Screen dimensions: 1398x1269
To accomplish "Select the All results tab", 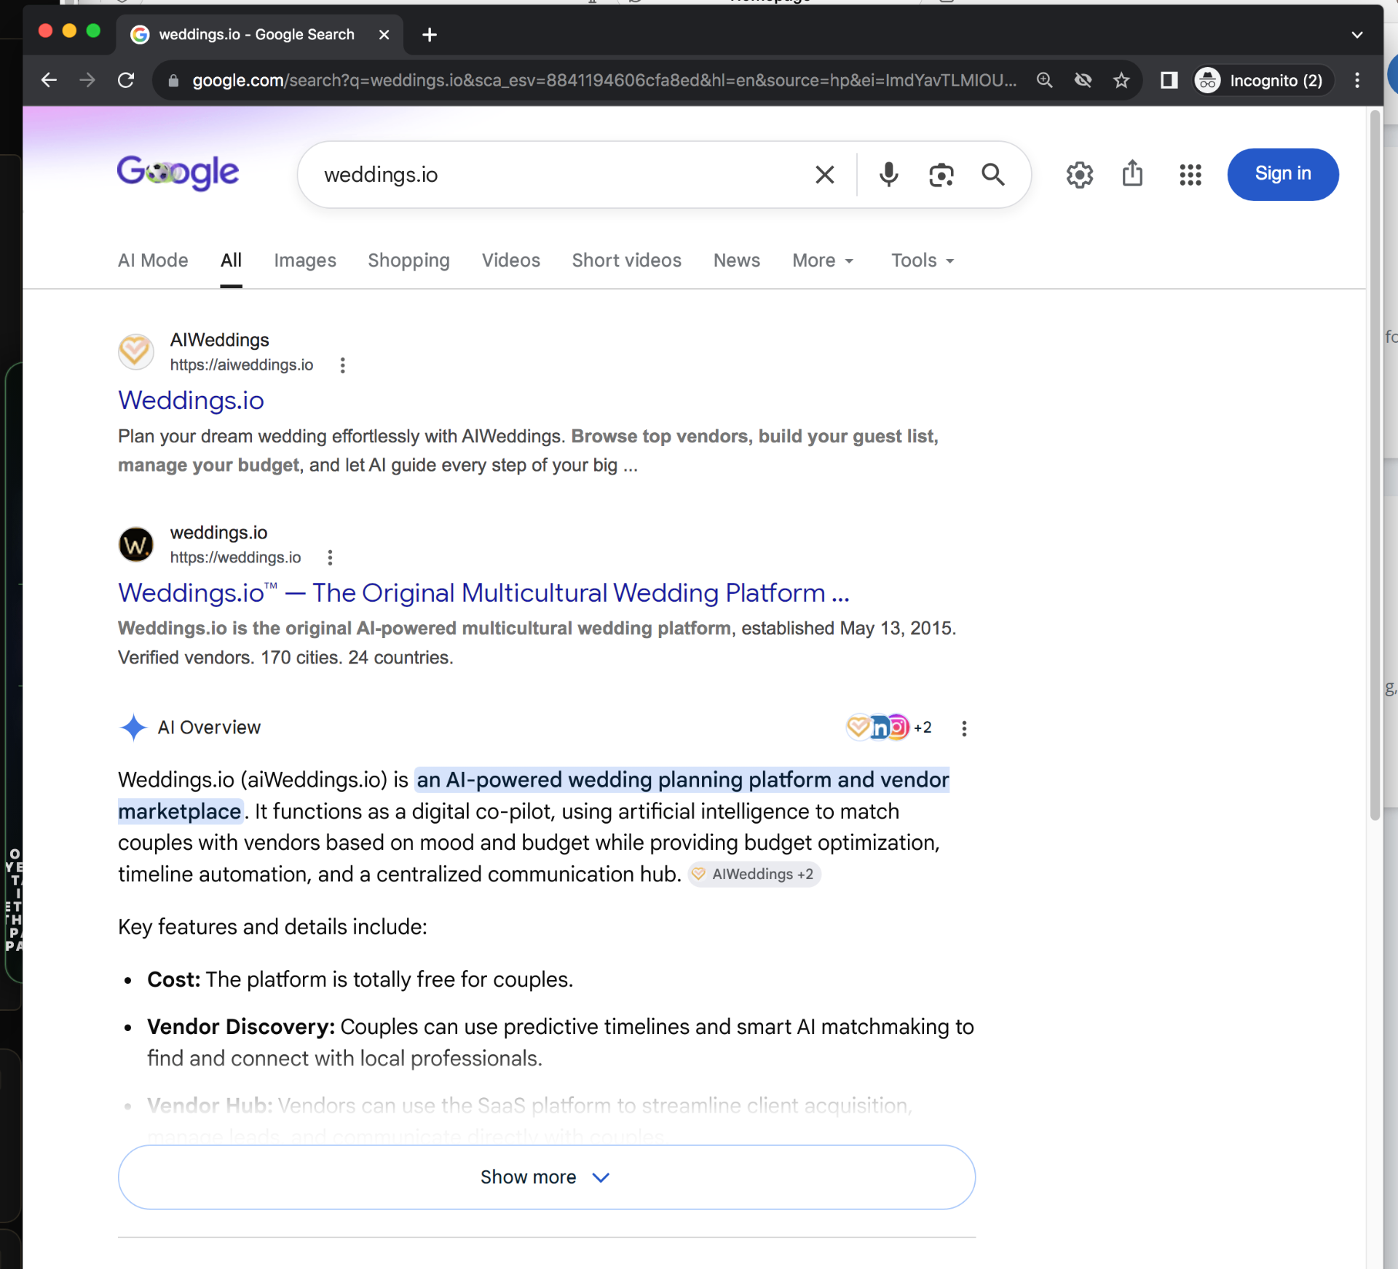I will (231, 260).
